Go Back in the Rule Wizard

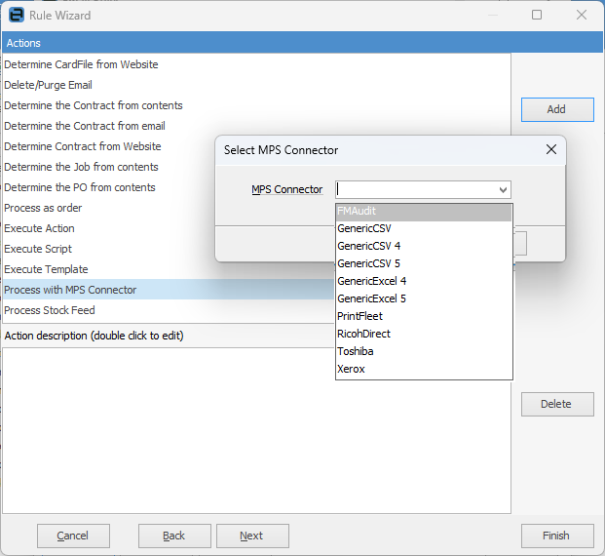pyautogui.click(x=174, y=536)
